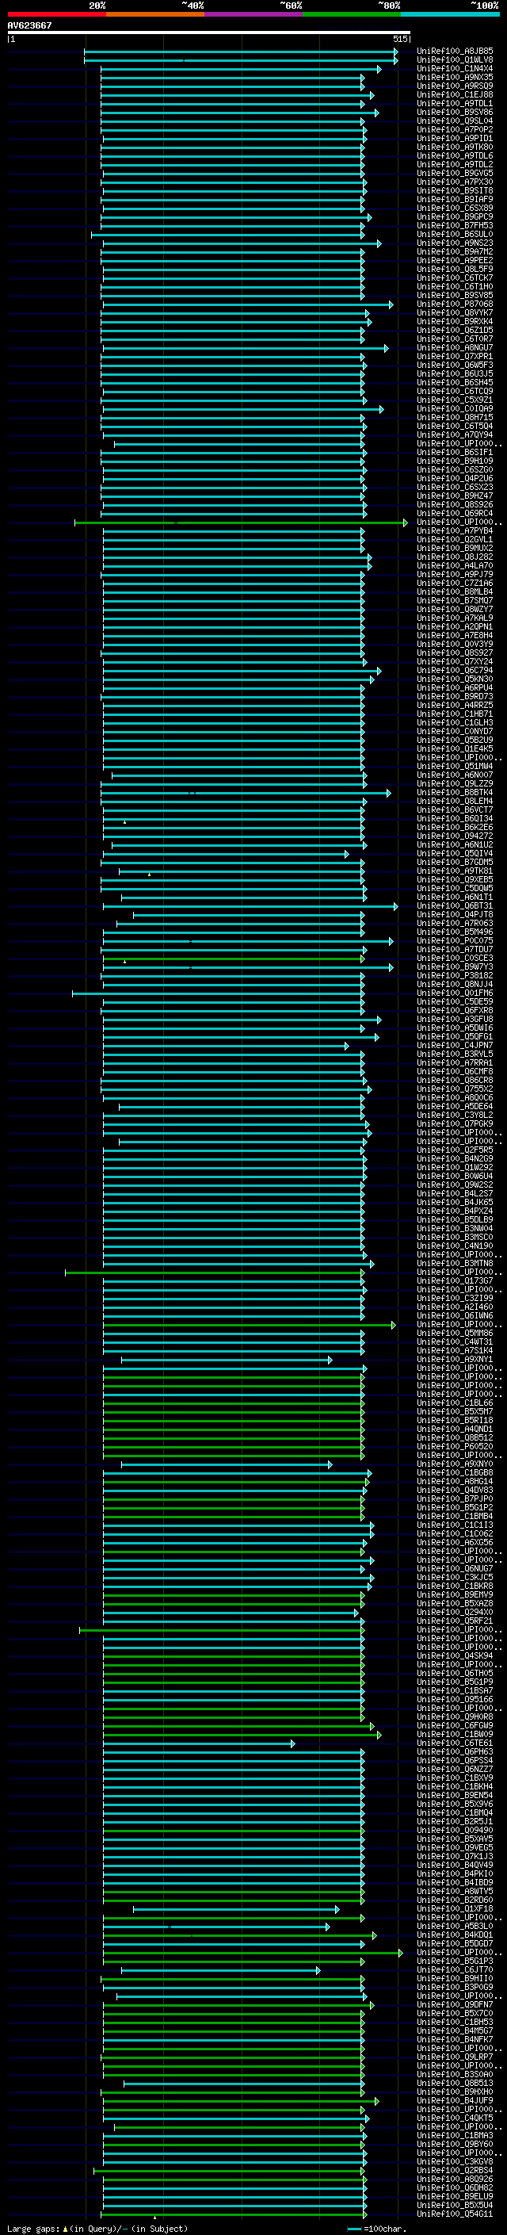Select the UniRef100_A9TK80 label
Image resolution: width=507 pixels, height=2235 pixels.
tap(455, 147)
